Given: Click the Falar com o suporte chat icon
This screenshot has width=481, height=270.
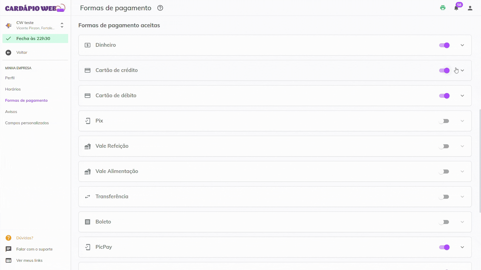Looking at the screenshot, I should [9, 249].
